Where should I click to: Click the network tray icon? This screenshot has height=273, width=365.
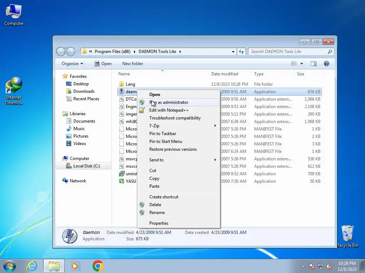(320, 266)
